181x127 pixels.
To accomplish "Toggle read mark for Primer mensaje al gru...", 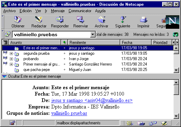I will [64, 64].
